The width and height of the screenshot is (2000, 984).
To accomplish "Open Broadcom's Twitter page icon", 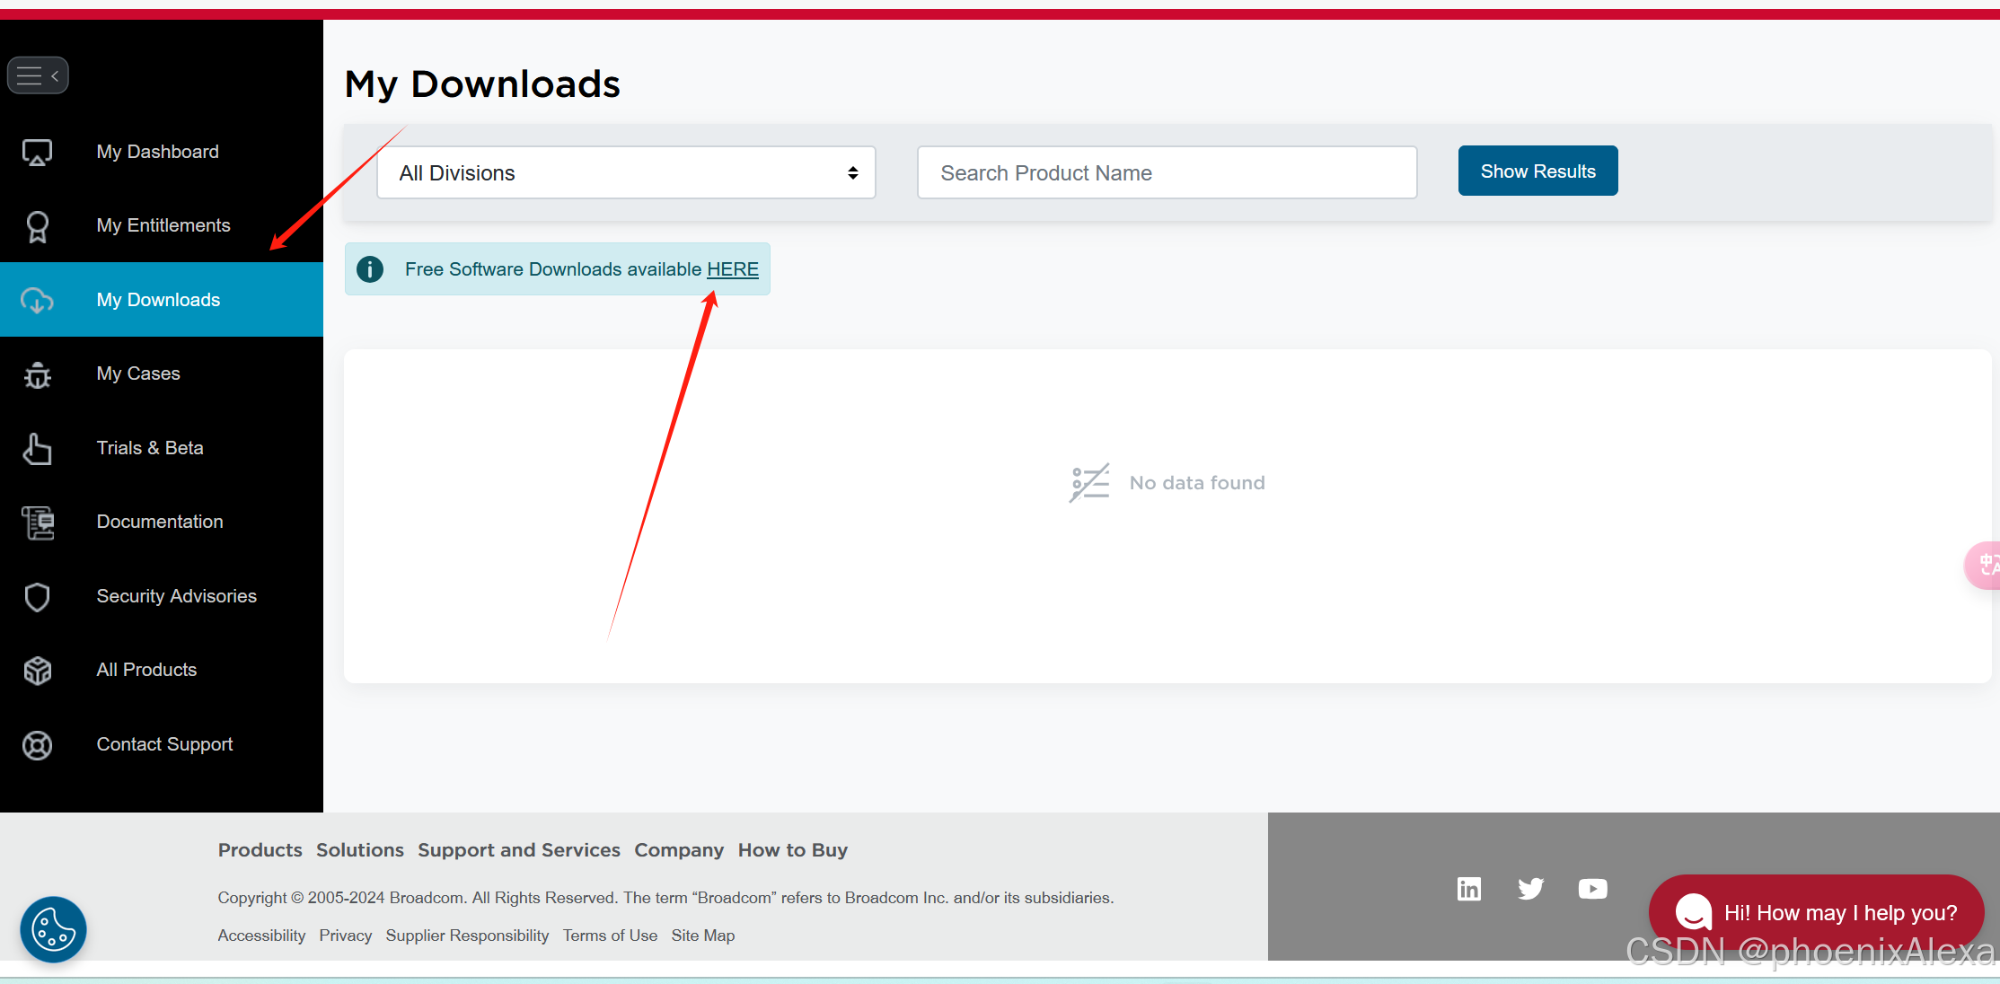I will coord(1530,889).
